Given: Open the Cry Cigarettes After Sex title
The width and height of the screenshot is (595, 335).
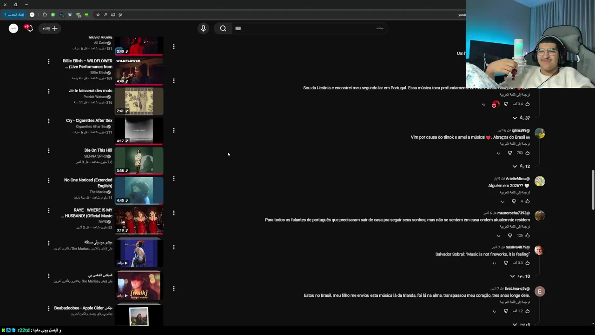Looking at the screenshot, I should [89, 121].
